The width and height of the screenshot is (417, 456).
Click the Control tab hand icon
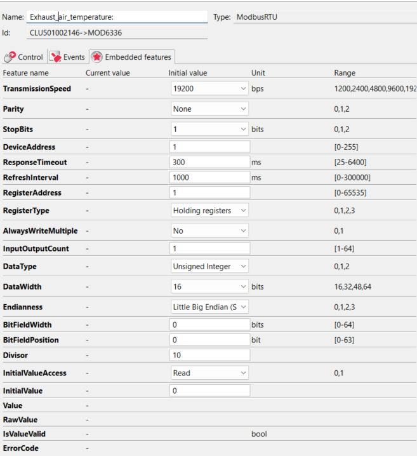click(x=10, y=57)
